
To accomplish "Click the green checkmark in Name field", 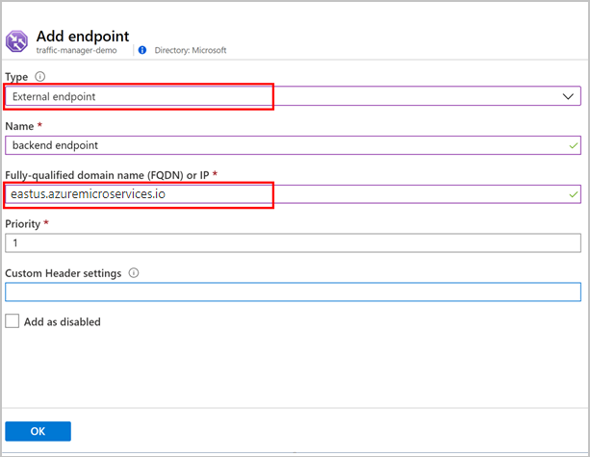I will 574,145.
